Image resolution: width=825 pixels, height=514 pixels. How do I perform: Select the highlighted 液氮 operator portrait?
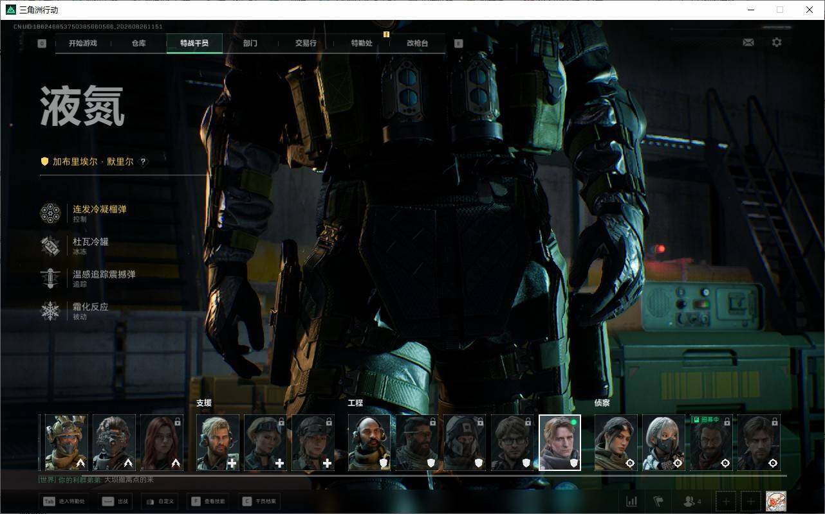560,443
